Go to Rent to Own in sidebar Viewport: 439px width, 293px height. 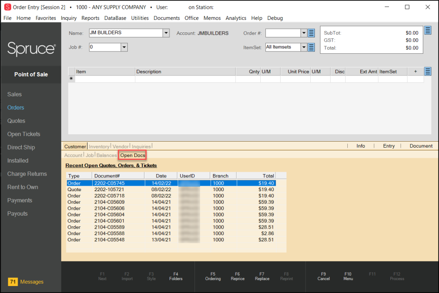click(23, 187)
